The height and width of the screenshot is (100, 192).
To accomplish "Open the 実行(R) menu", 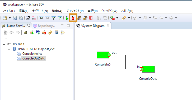I will coord(92,11).
